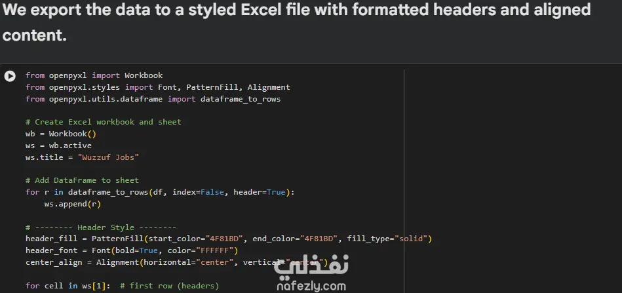Click the line 'wb = Workbook()'
Image resolution: width=622 pixels, height=293 pixels.
[x=61, y=134]
